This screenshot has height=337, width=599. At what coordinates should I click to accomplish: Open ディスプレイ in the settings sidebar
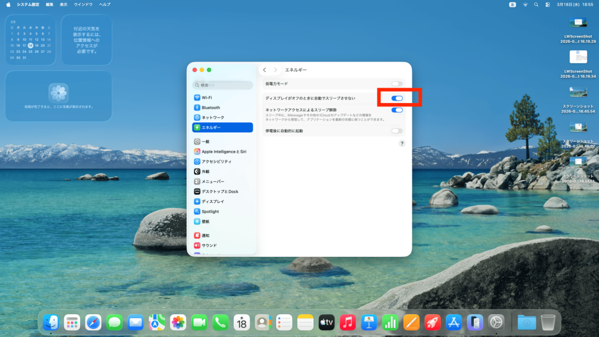(x=222, y=201)
